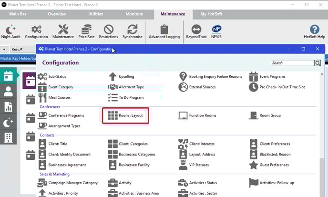
Task: Open Function Rooms configuration
Action: click(x=197, y=115)
